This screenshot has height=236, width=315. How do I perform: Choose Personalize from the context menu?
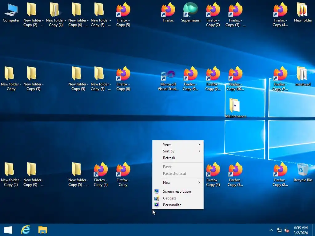(x=178, y=205)
